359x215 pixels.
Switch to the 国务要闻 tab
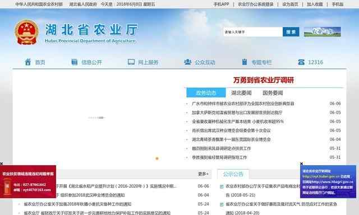click(x=273, y=93)
